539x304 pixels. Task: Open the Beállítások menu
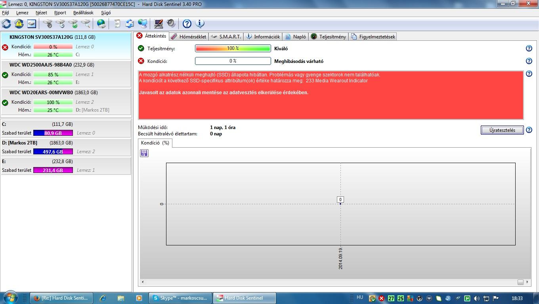click(x=83, y=13)
